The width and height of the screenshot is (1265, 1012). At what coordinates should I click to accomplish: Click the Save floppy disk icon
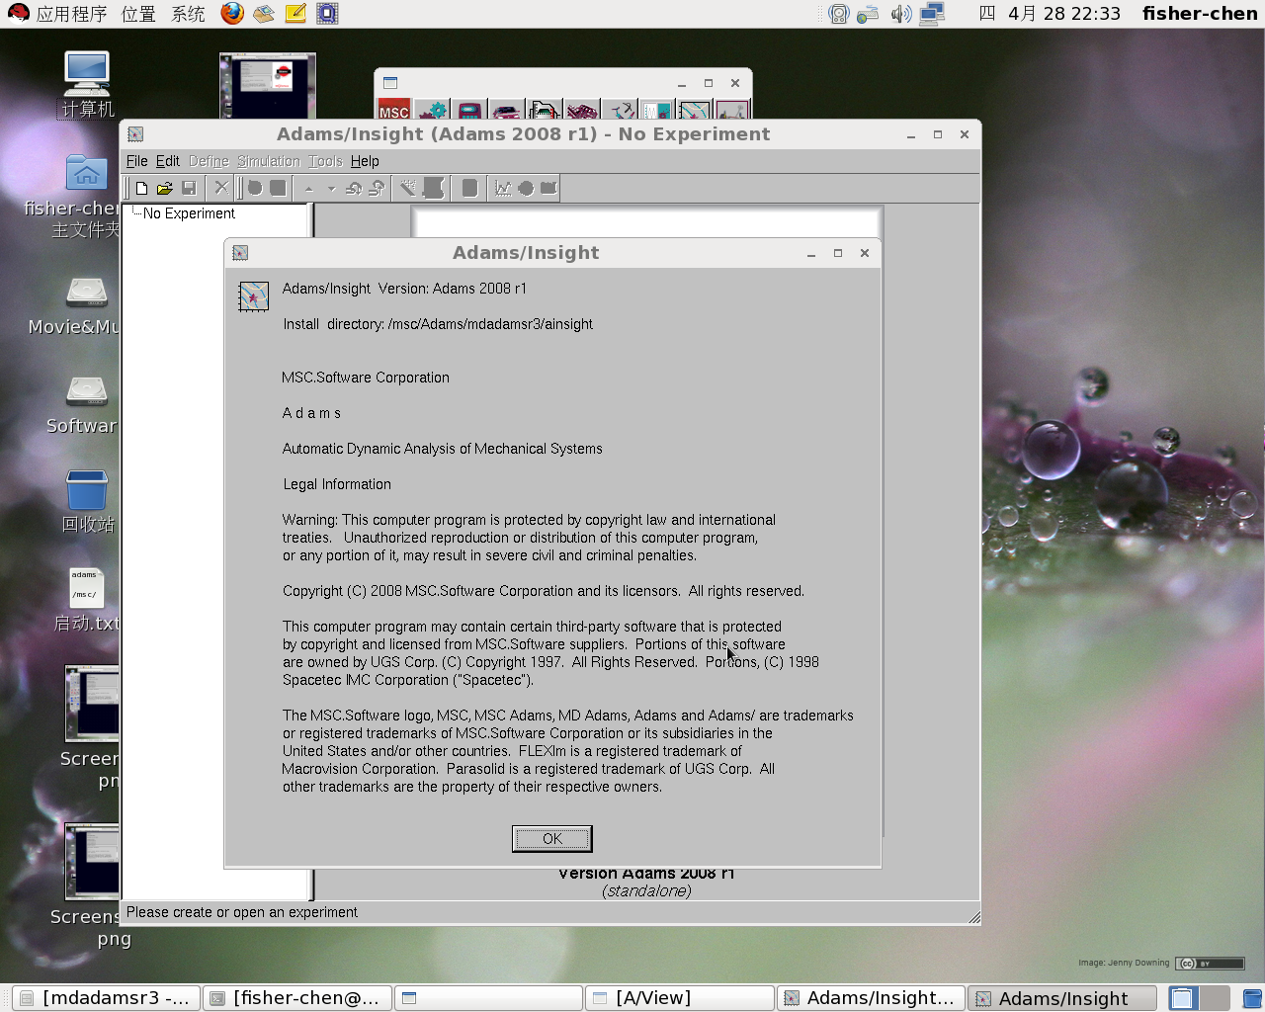[189, 188]
